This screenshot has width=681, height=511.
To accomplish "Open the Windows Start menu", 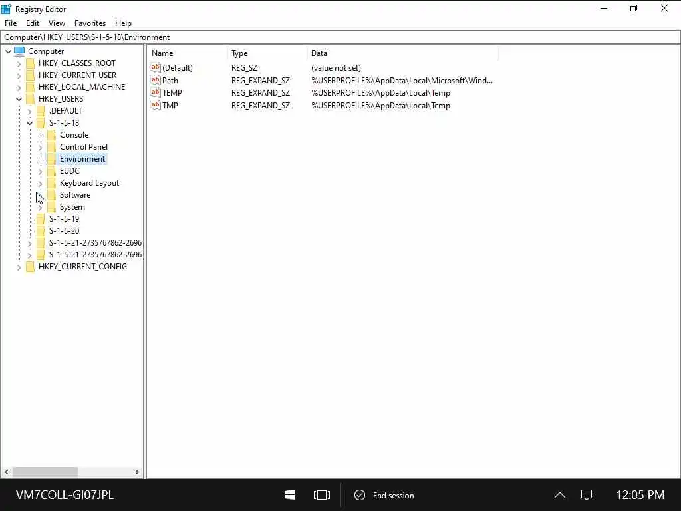I will [x=290, y=495].
